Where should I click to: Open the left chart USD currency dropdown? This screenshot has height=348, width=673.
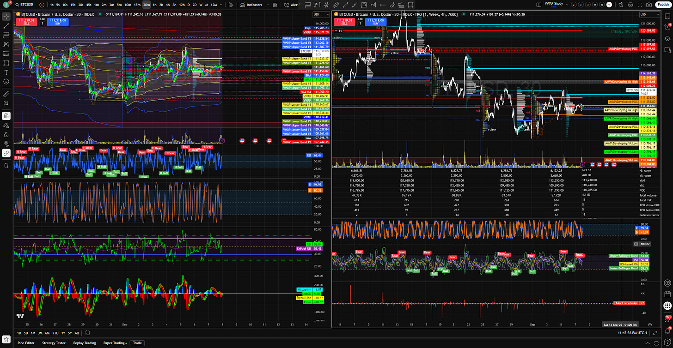[322, 14]
